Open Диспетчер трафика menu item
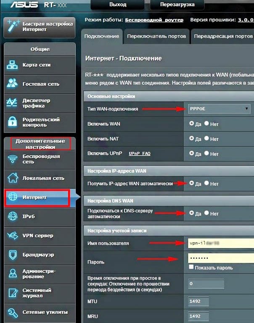Viewport: 254px width, 323px height. (40, 103)
